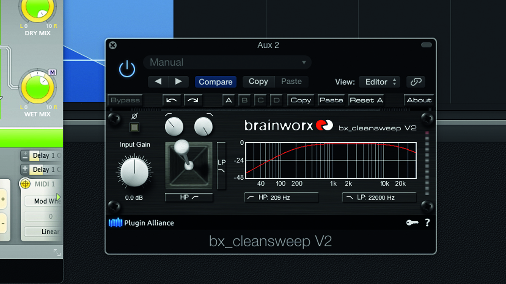
Task: Click the Input Gain knob
Action: tap(135, 172)
